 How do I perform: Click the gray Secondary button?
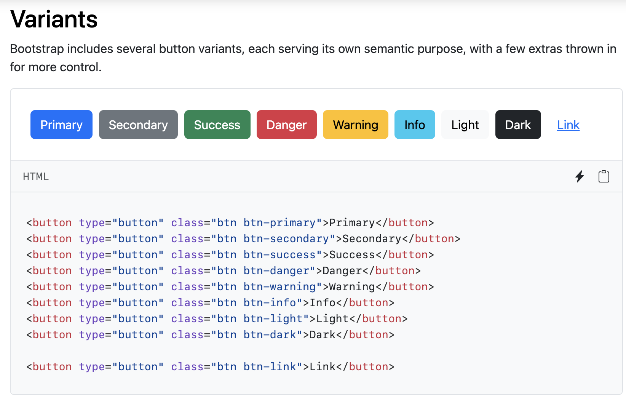click(x=138, y=125)
